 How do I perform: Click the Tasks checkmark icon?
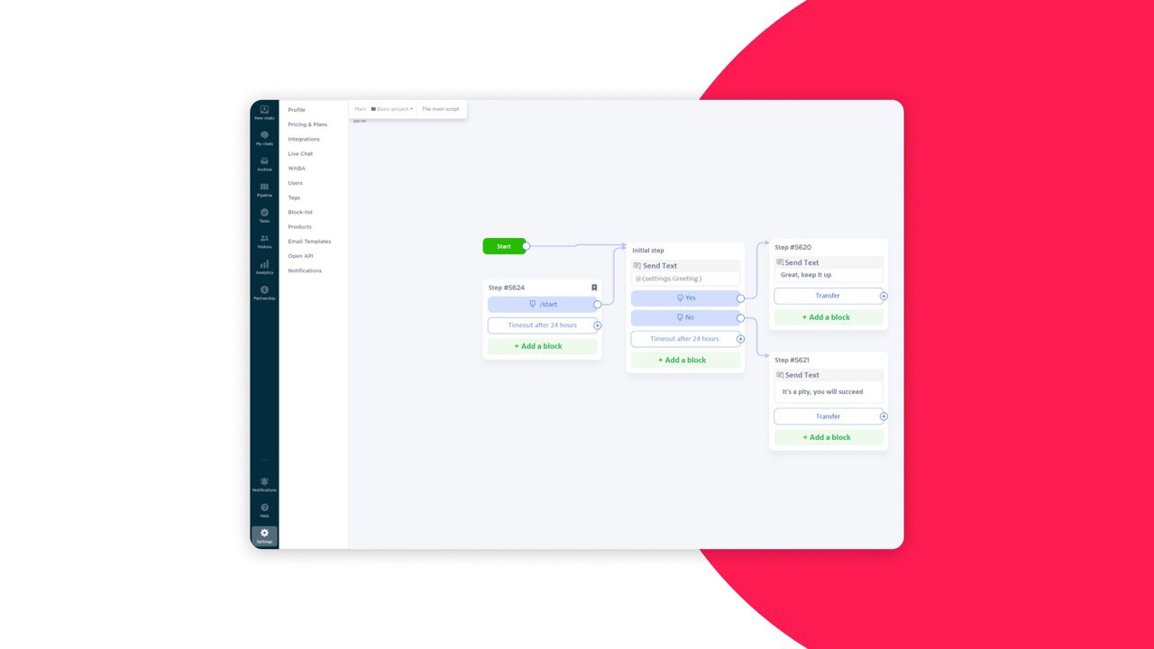[x=264, y=213]
